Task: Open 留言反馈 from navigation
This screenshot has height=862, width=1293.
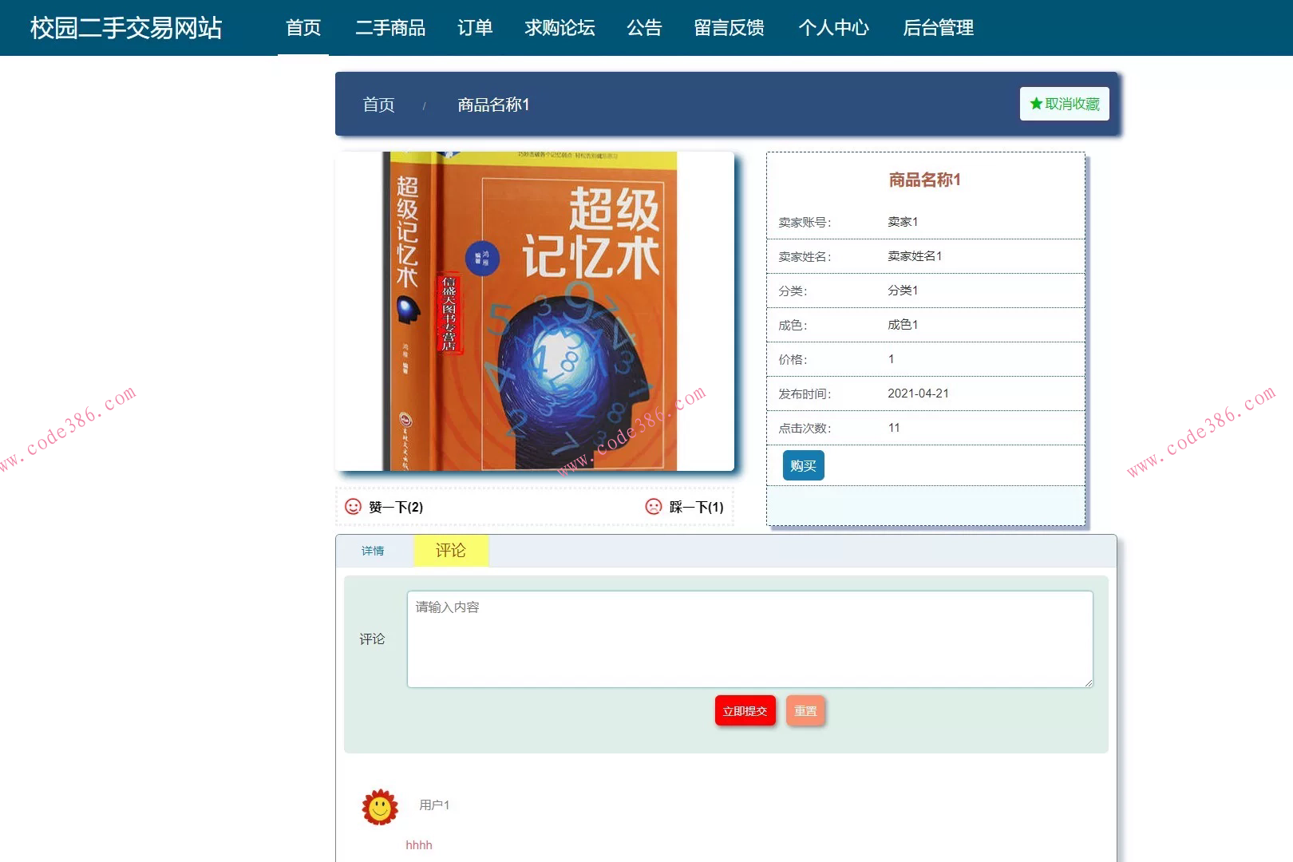Action: pos(729,28)
